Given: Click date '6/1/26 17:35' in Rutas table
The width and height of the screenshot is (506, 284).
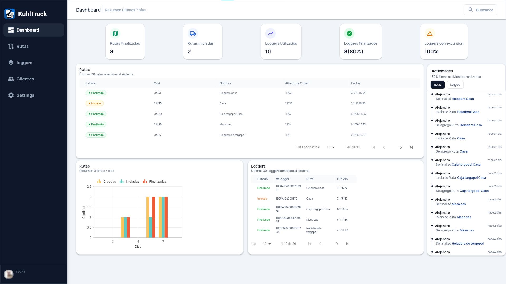Looking at the screenshot, I should pyautogui.click(x=358, y=124).
